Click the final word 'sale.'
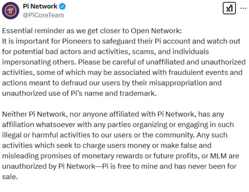The height and width of the screenshot is (192, 249). click(10, 177)
